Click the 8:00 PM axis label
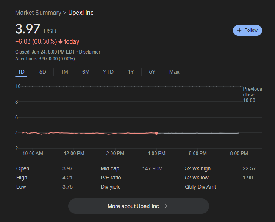The width and height of the screenshot is (275, 222). pos(239,153)
